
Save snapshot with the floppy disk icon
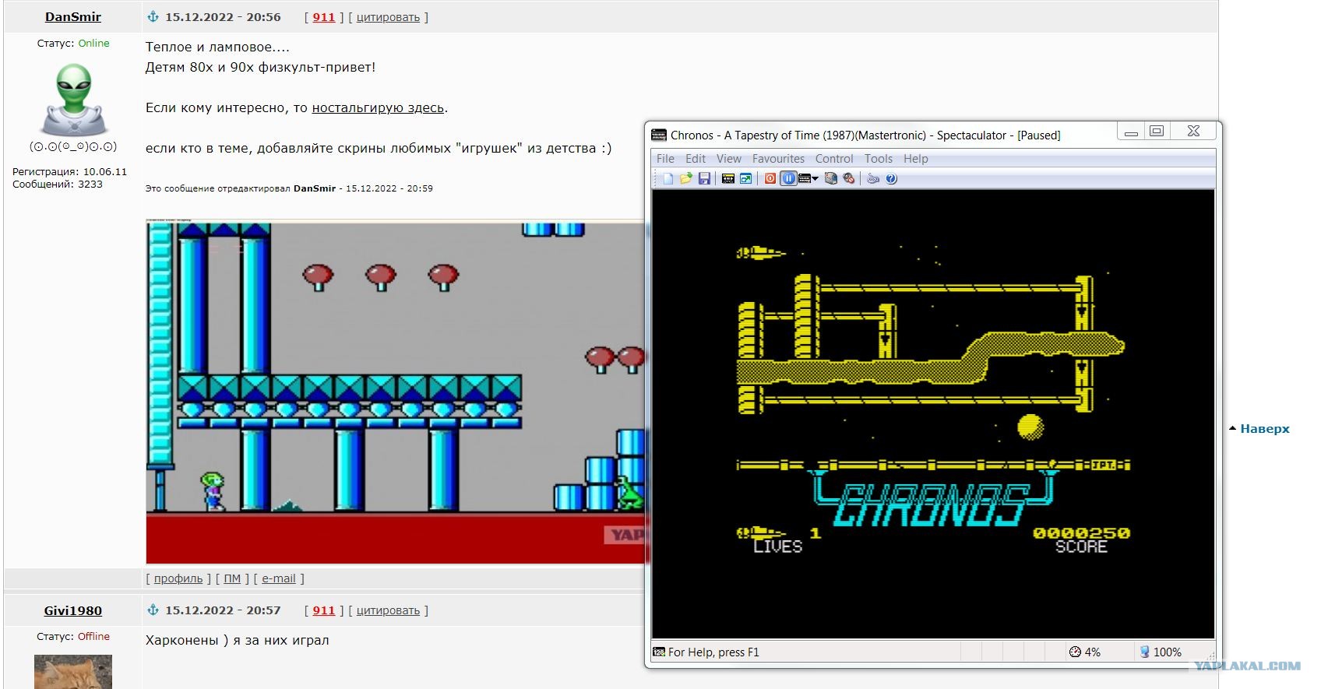[x=704, y=178]
